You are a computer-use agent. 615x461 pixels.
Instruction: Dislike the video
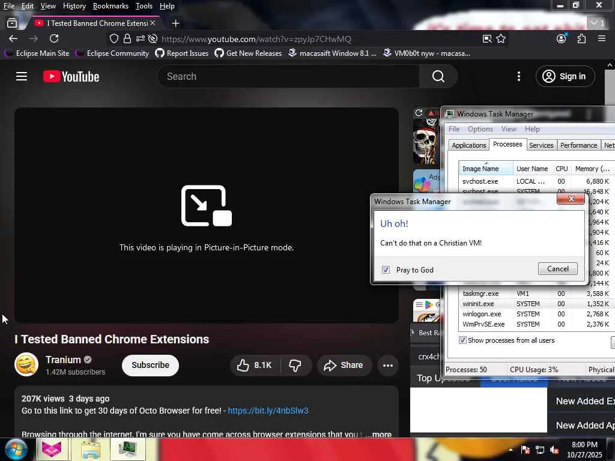pyautogui.click(x=295, y=366)
